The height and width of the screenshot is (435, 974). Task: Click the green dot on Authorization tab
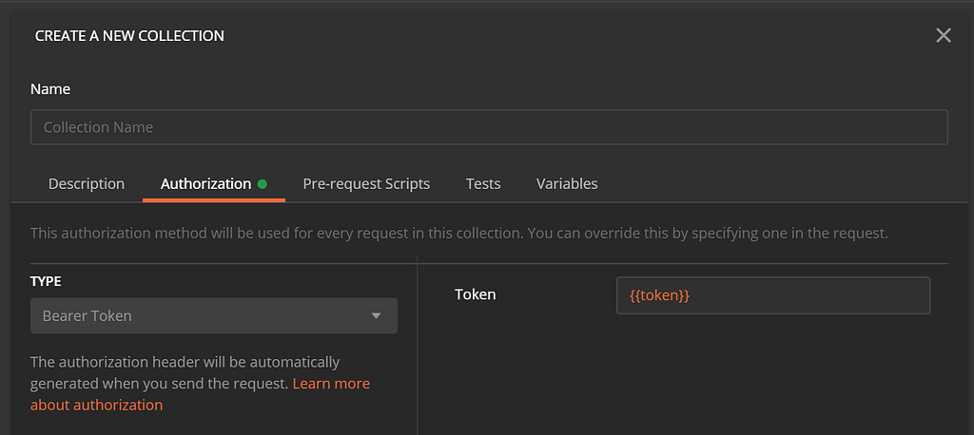tap(262, 184)
